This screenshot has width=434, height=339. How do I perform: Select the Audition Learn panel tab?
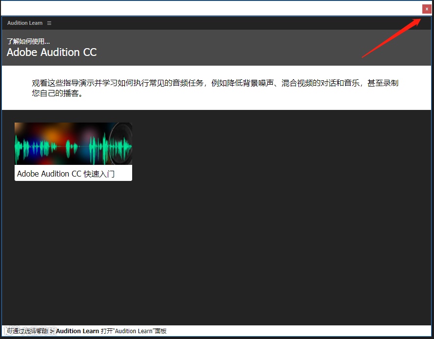25,23
